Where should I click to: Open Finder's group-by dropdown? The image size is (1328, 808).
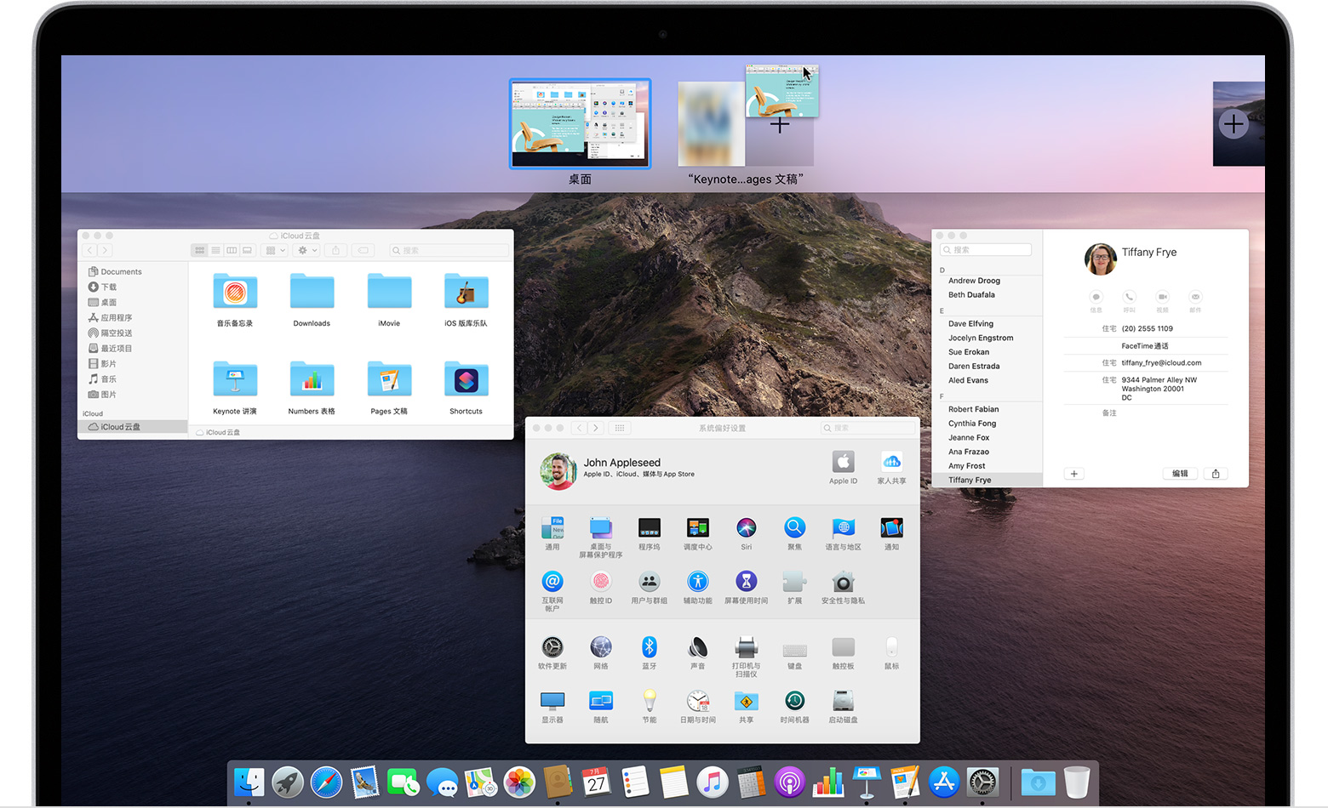[275, 250]
